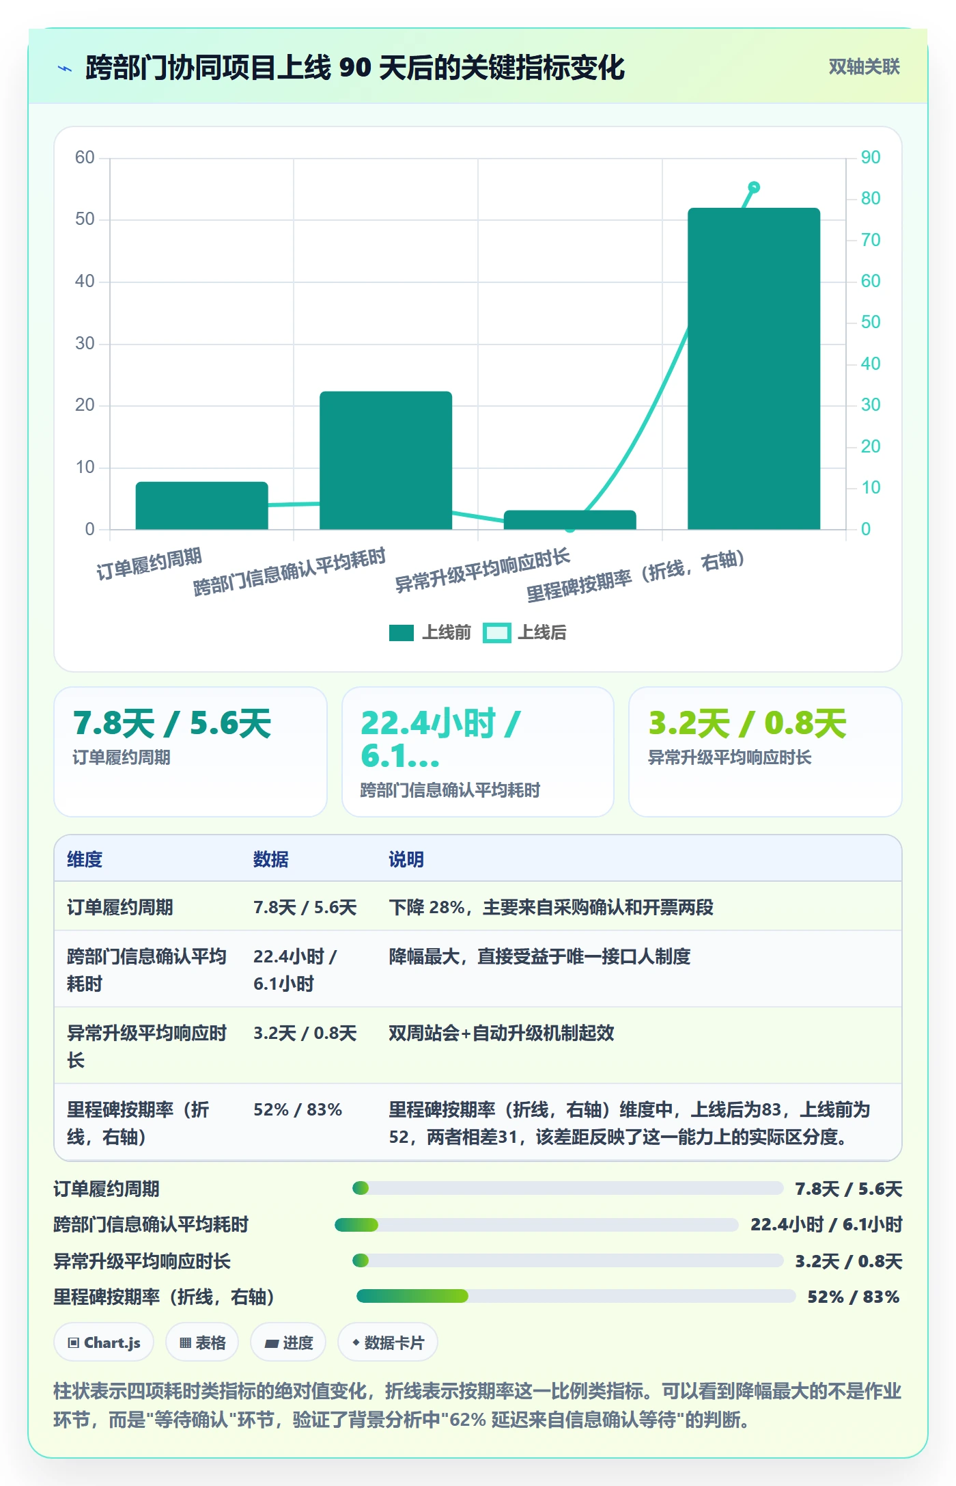The width and height of the screenshot is (956, 1486).
Task: Click the lightning bolt icon beside the title
Action: pos(65,68)
